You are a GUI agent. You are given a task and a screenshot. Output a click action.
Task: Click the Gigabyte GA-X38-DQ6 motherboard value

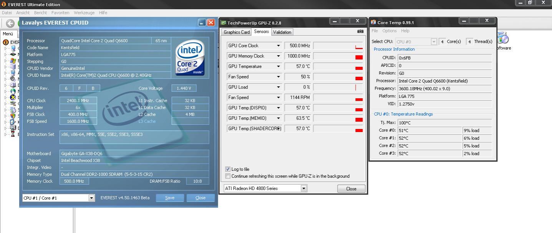134,154
